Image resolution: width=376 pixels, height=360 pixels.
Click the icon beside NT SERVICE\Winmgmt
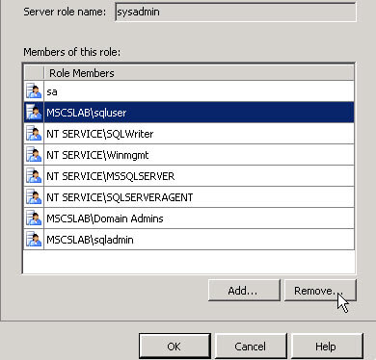click(34, 155)
